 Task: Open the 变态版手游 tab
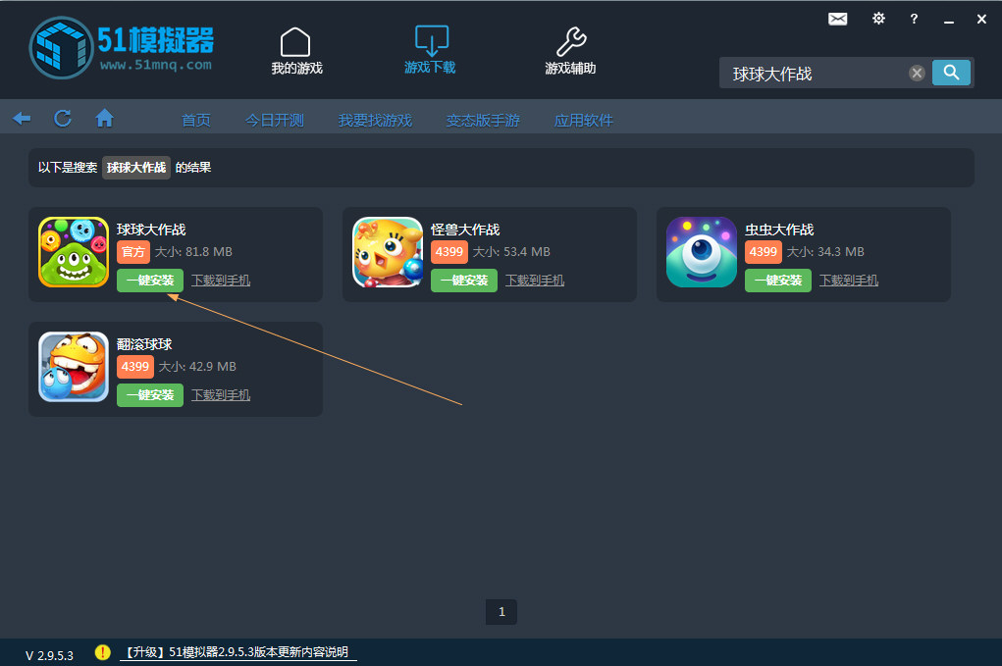tap(482, 119)
